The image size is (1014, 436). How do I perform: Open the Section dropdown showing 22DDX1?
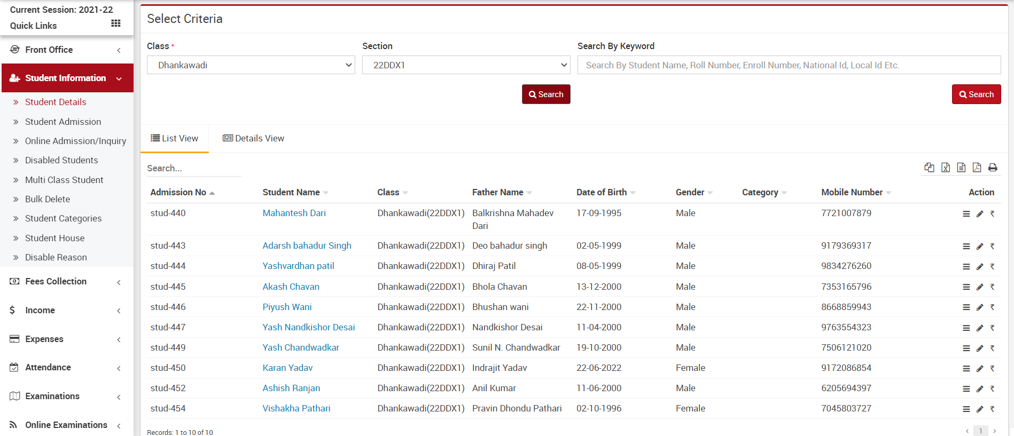point(466,65)
